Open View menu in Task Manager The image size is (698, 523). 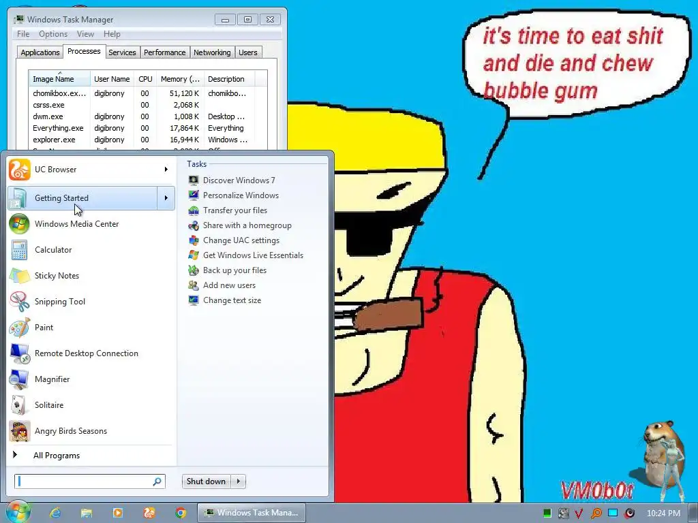point(85,34)
